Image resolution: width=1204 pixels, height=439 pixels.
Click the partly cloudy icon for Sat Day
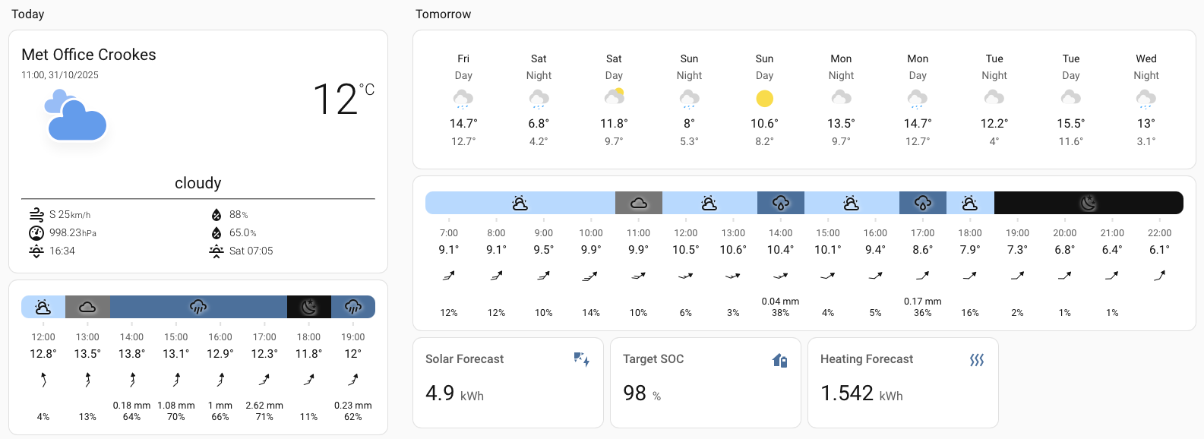[614, 99]
